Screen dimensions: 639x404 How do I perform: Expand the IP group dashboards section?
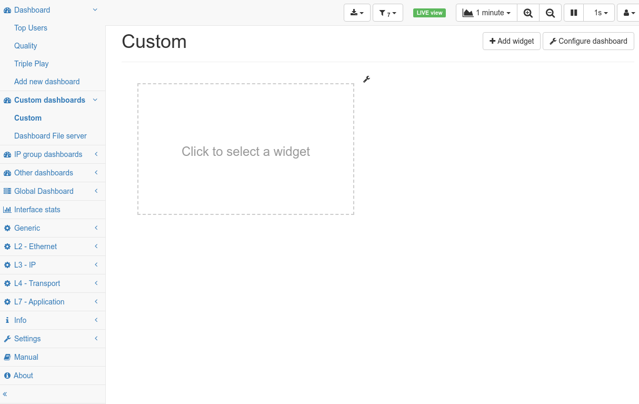(53, 154)
